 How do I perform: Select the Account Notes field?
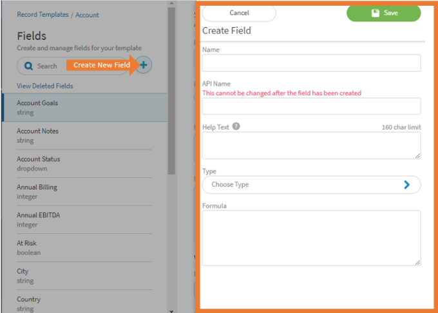[84, 135]
